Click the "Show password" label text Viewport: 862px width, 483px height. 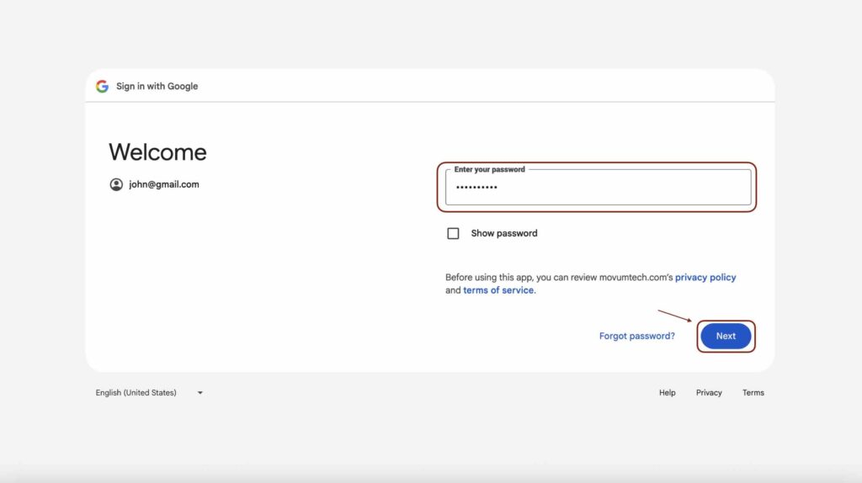[x=503, y=233]
